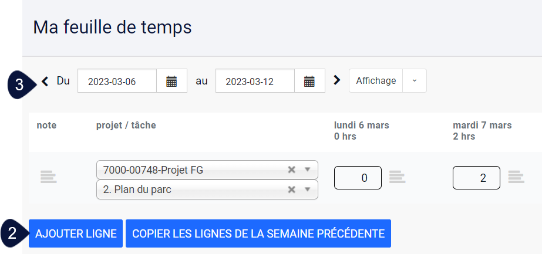Select the mardi 7 mars hours field
Image resolution: width=542 pixels, height=254 pixels.
pos(476,178)
